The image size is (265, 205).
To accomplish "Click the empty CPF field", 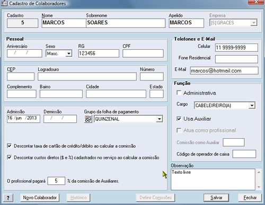I will tap(143, 54).
